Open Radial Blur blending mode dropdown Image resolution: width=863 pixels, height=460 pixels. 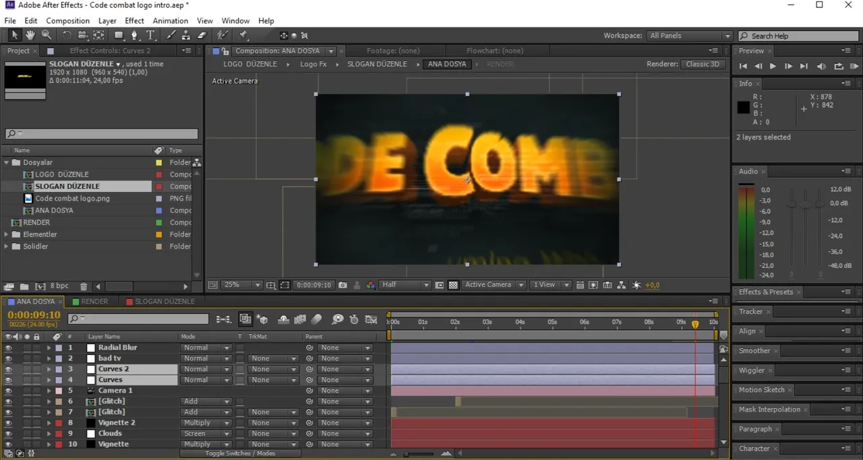click(x=206, y=348)
